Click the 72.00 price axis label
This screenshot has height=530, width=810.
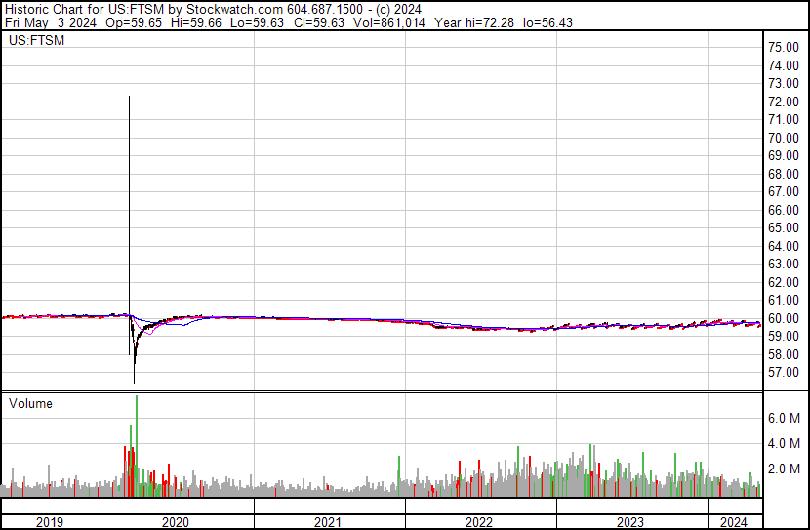[784, 102]
